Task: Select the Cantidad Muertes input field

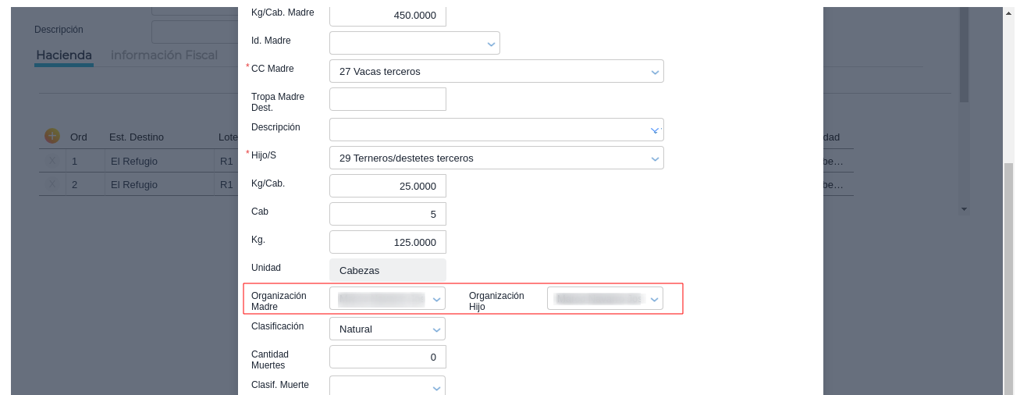Action: (388, 357)
